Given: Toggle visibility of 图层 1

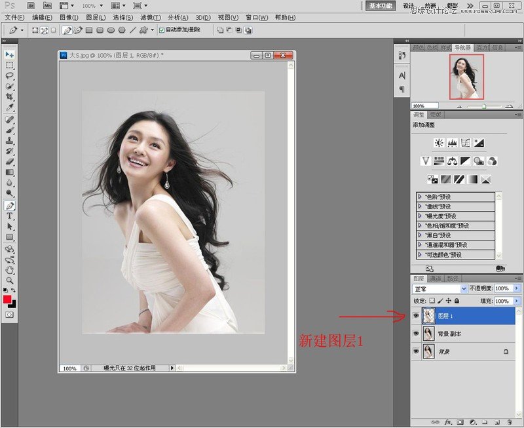Looking at the screenshot, I should click(415, 314).
